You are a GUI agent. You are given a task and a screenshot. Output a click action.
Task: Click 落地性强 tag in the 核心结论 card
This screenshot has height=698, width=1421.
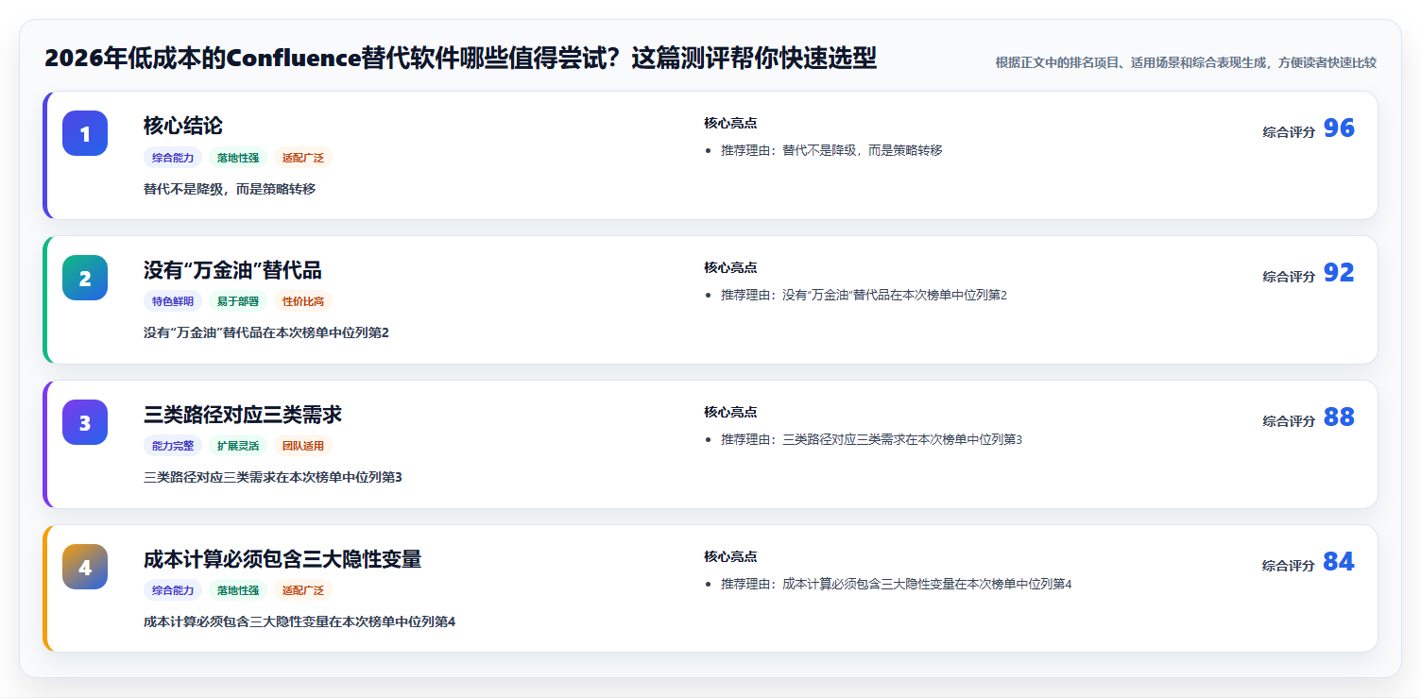pyautogui.click(x=238, y=158)
